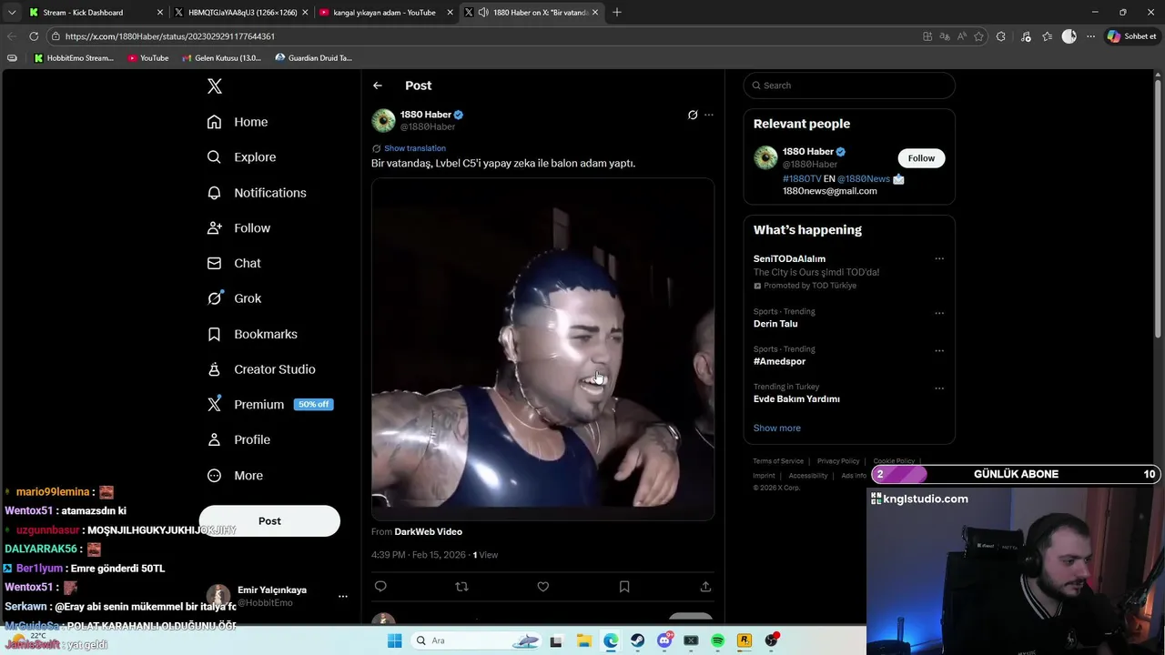This screenshot has height=655, width=1165.
Task: Click the taskbar Ara search box
Action: (x=478, y=641)
